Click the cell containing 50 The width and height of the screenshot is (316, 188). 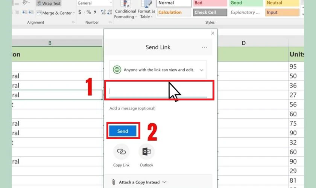(x=296, y=76)
